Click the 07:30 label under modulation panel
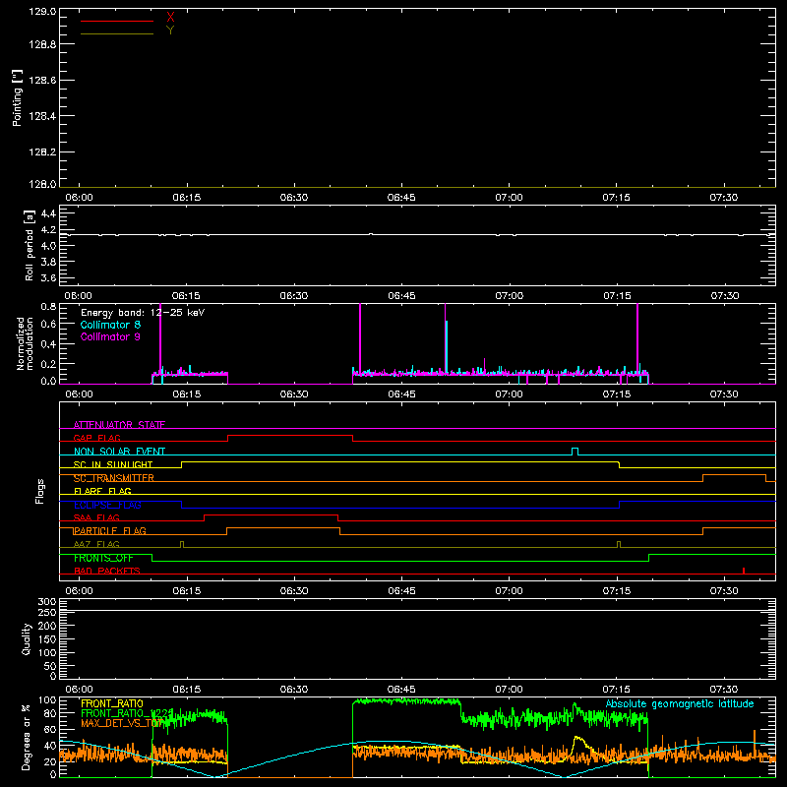This screenshot has width=787, height=787. pos(724,394)
